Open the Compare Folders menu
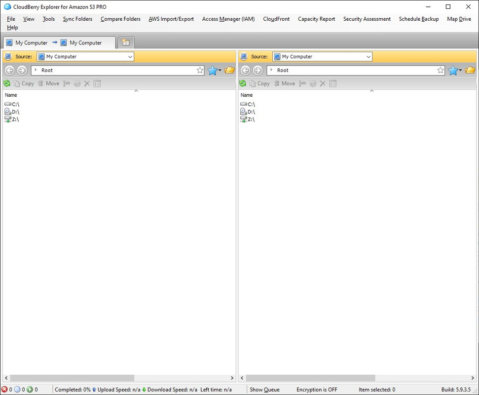Viewport: 479px width, 395px height. [120, 19]
